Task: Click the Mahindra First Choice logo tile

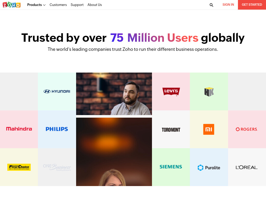Action: 19,167
